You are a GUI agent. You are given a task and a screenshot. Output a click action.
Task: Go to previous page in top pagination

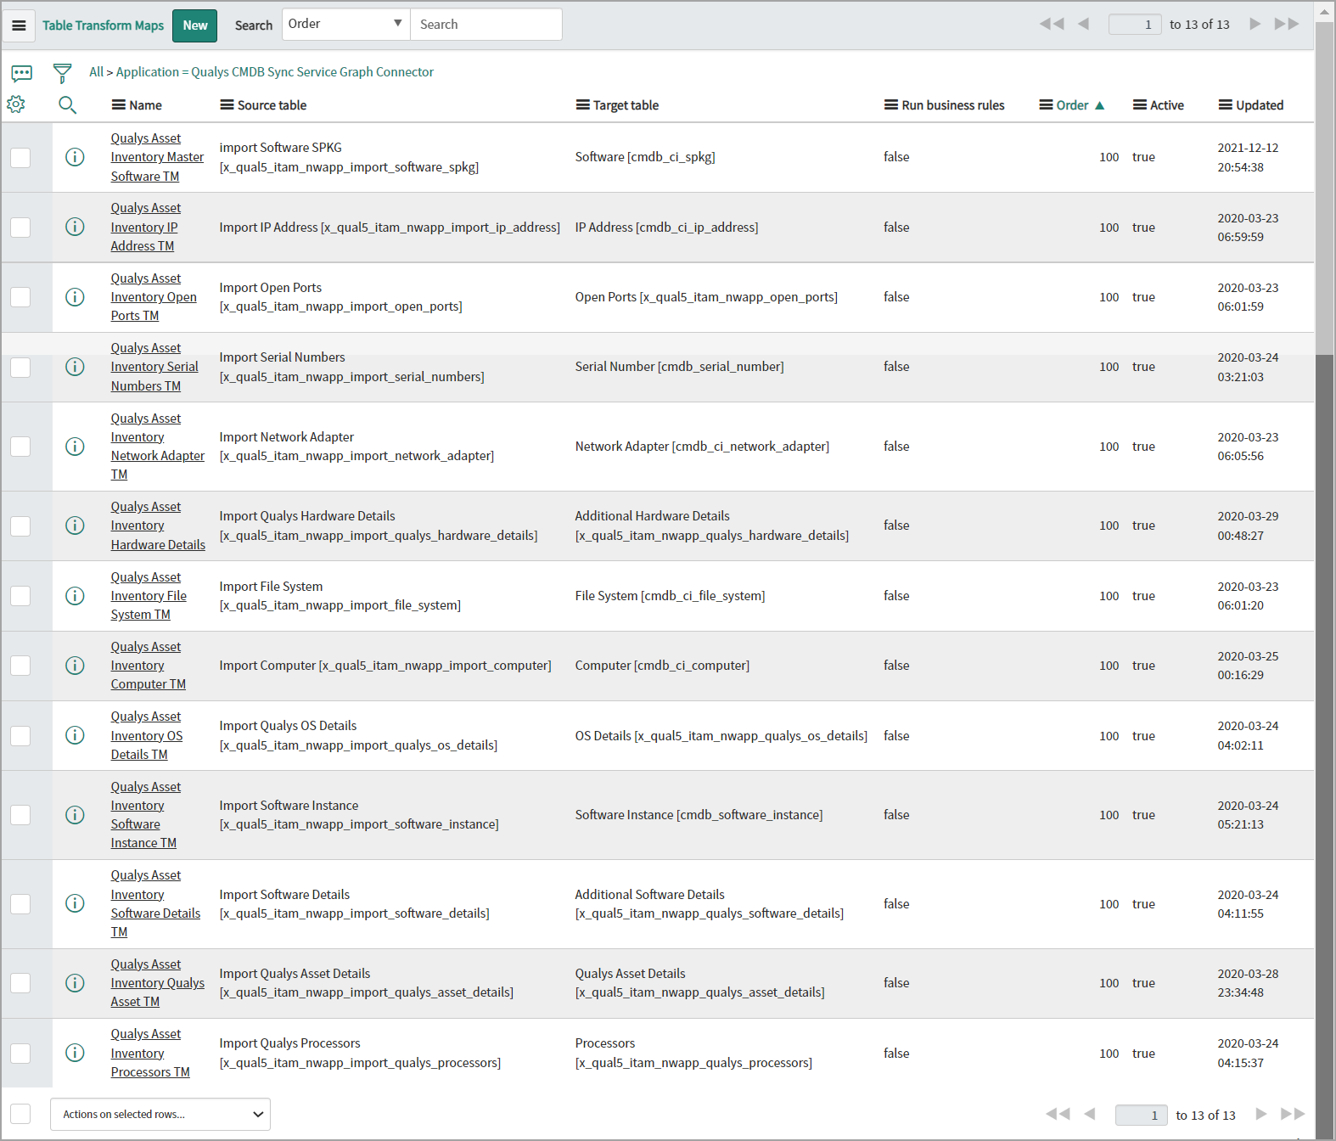[1084, 24]
